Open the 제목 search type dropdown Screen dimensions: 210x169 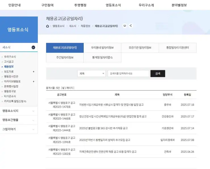pyautogui.click(x=91, y=74)
